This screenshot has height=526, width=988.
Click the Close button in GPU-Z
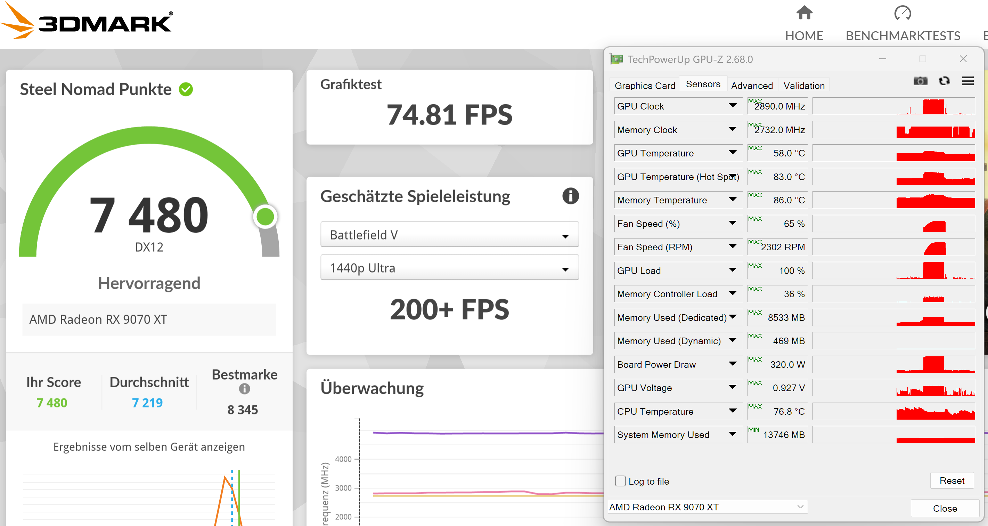[x=945, y=508]
